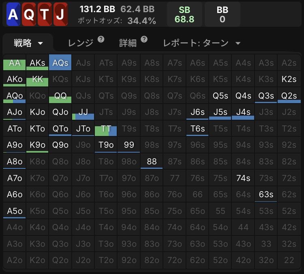Select the T6s hand cell

(x=197, y=128)
